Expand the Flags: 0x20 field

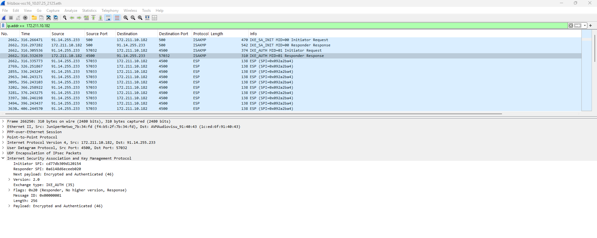9,190
